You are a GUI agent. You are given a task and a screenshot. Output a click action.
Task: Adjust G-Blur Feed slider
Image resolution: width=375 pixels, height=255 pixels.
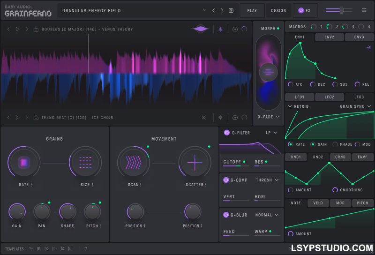tap(236, 236)
